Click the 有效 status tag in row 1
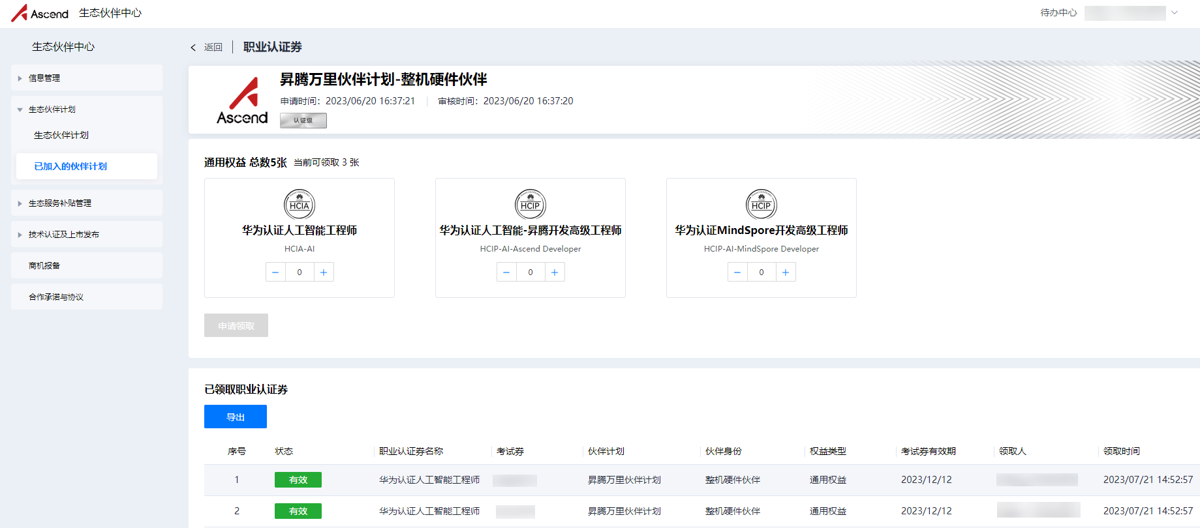 (298, 480)
